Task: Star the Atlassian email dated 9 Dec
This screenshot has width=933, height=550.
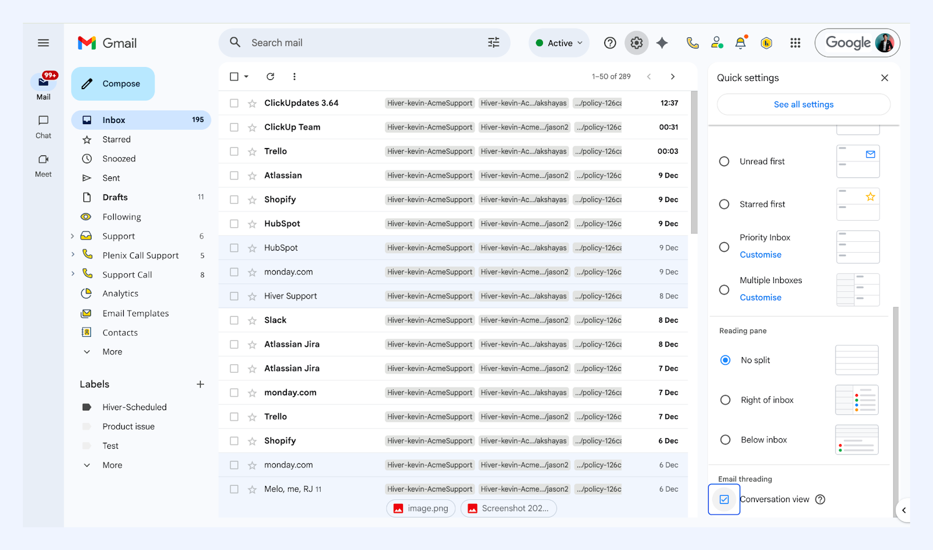Action: pyautogui.click(x=252, y=175)
